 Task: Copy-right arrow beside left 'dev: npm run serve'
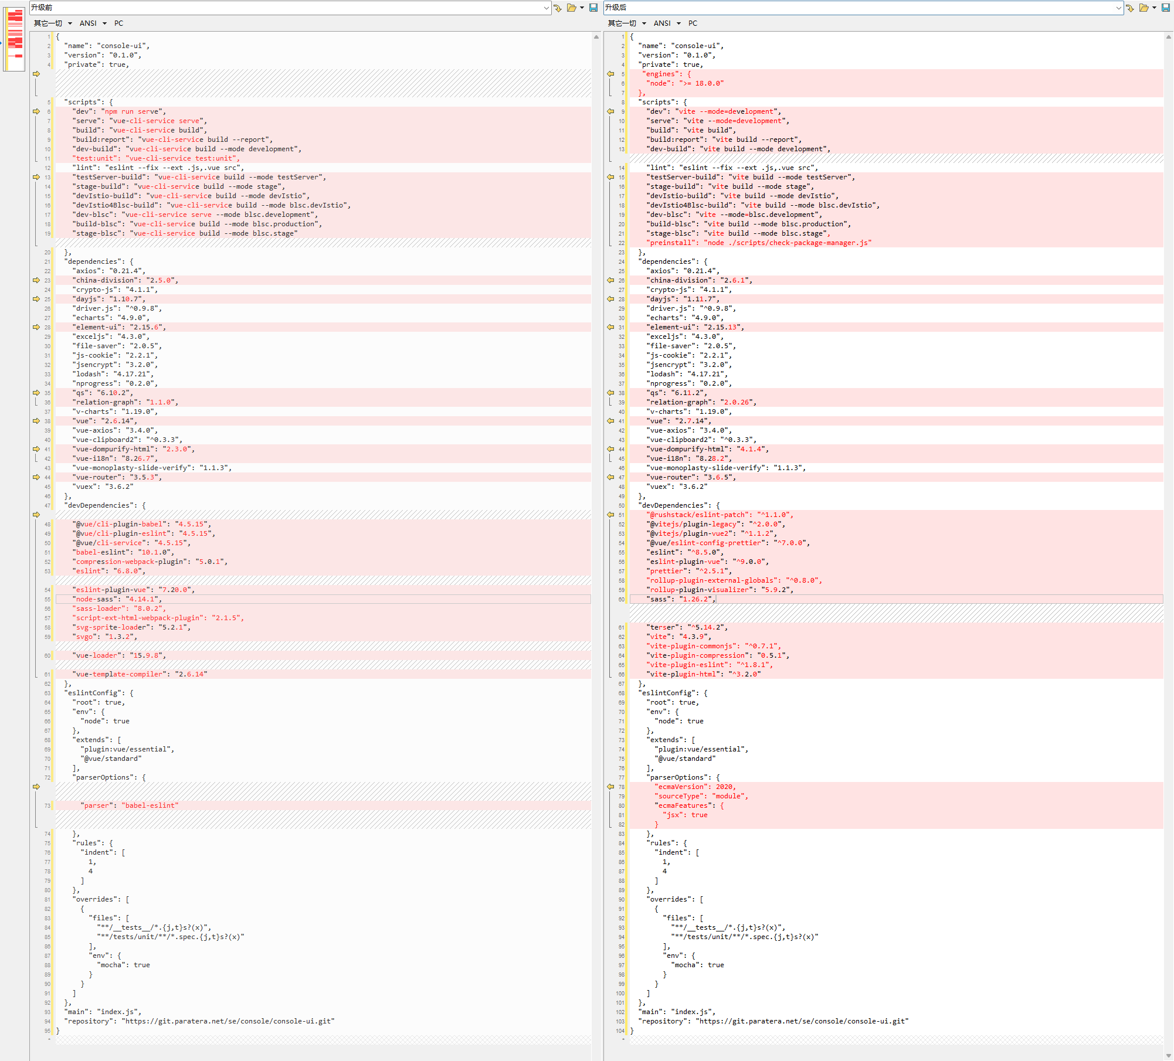(x=36, y=111)
